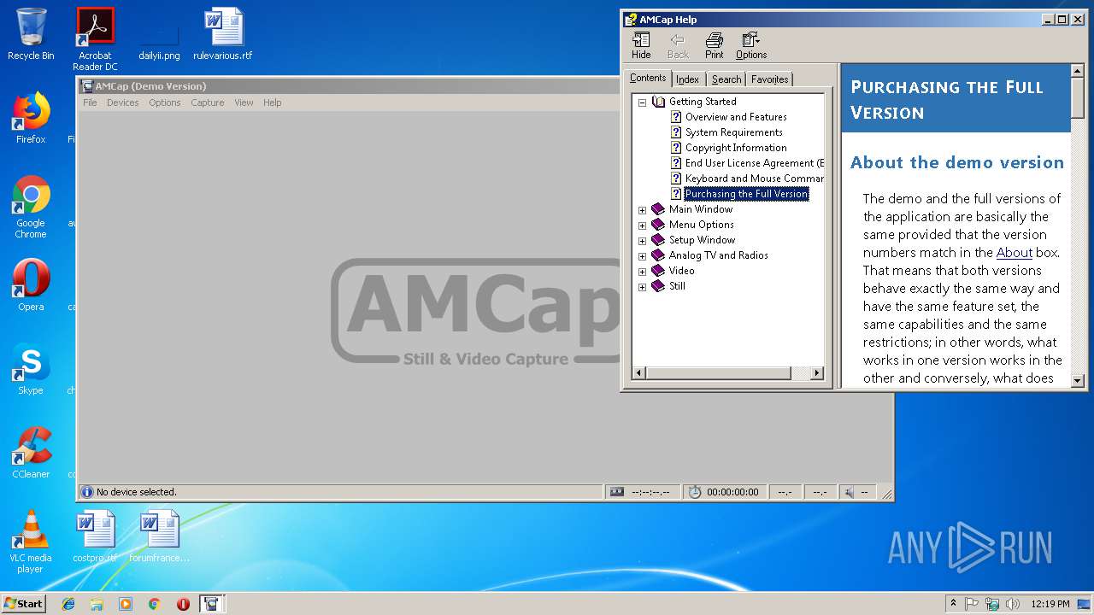1094x615 pixels.
Task: Open the View menu in AMCap
Action: [x=244, y=102]
